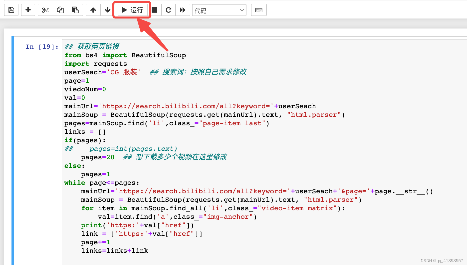Place cursor on the 'import requests' line
Viewport: 467px width, 265px height.
pyautogui.click(x=96, y=64)
